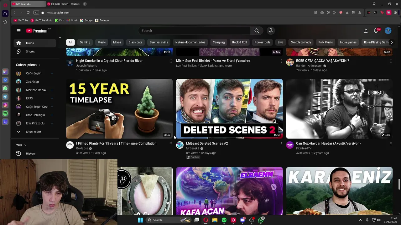Select the Gaming filter chip

85,42
